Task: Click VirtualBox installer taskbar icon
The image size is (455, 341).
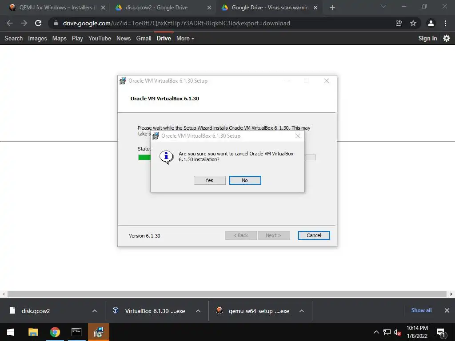Action: tap(99, 332)
